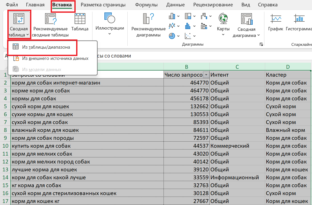The image size is (312, 205).
Task: Click the Сводная таблица pivot table icon
Action: pyautogui.click(x=19, y=19)
